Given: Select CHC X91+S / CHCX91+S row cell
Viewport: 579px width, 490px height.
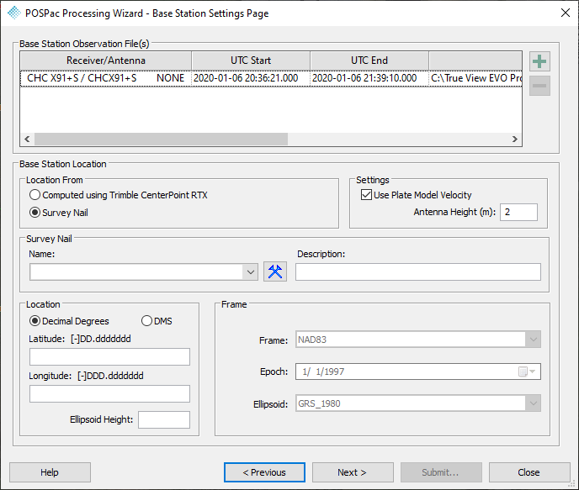Looking at the screenshot, I should coord(106,78).
